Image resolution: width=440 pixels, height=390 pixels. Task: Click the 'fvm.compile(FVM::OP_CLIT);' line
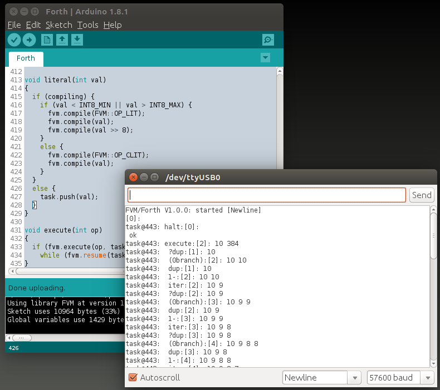pos(98,155)
